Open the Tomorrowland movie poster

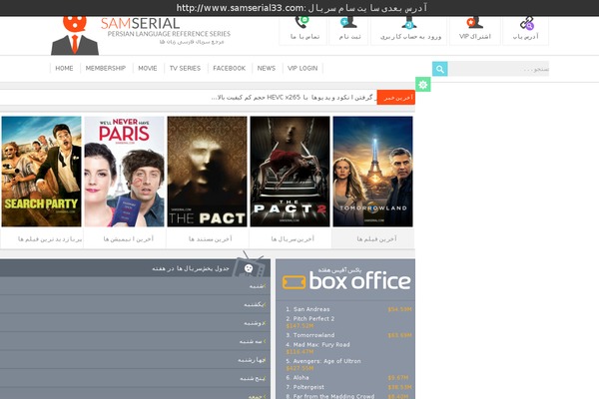click(x=372, y=172)
